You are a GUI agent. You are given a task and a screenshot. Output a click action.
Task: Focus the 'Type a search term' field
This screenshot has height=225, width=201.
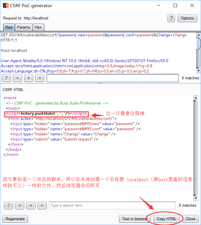(x=112, y=206)
